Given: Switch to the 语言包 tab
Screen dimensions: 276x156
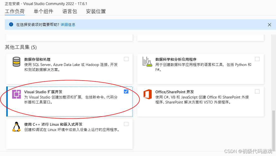Looking at the screenshot, I should (70, 11).
